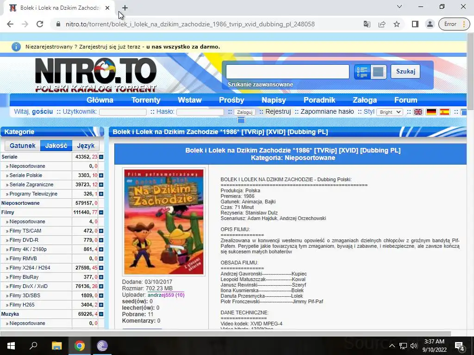Screen dimensions: 474x355
Task: Open the Forum menu item
Action: click(x=405, y=100)
